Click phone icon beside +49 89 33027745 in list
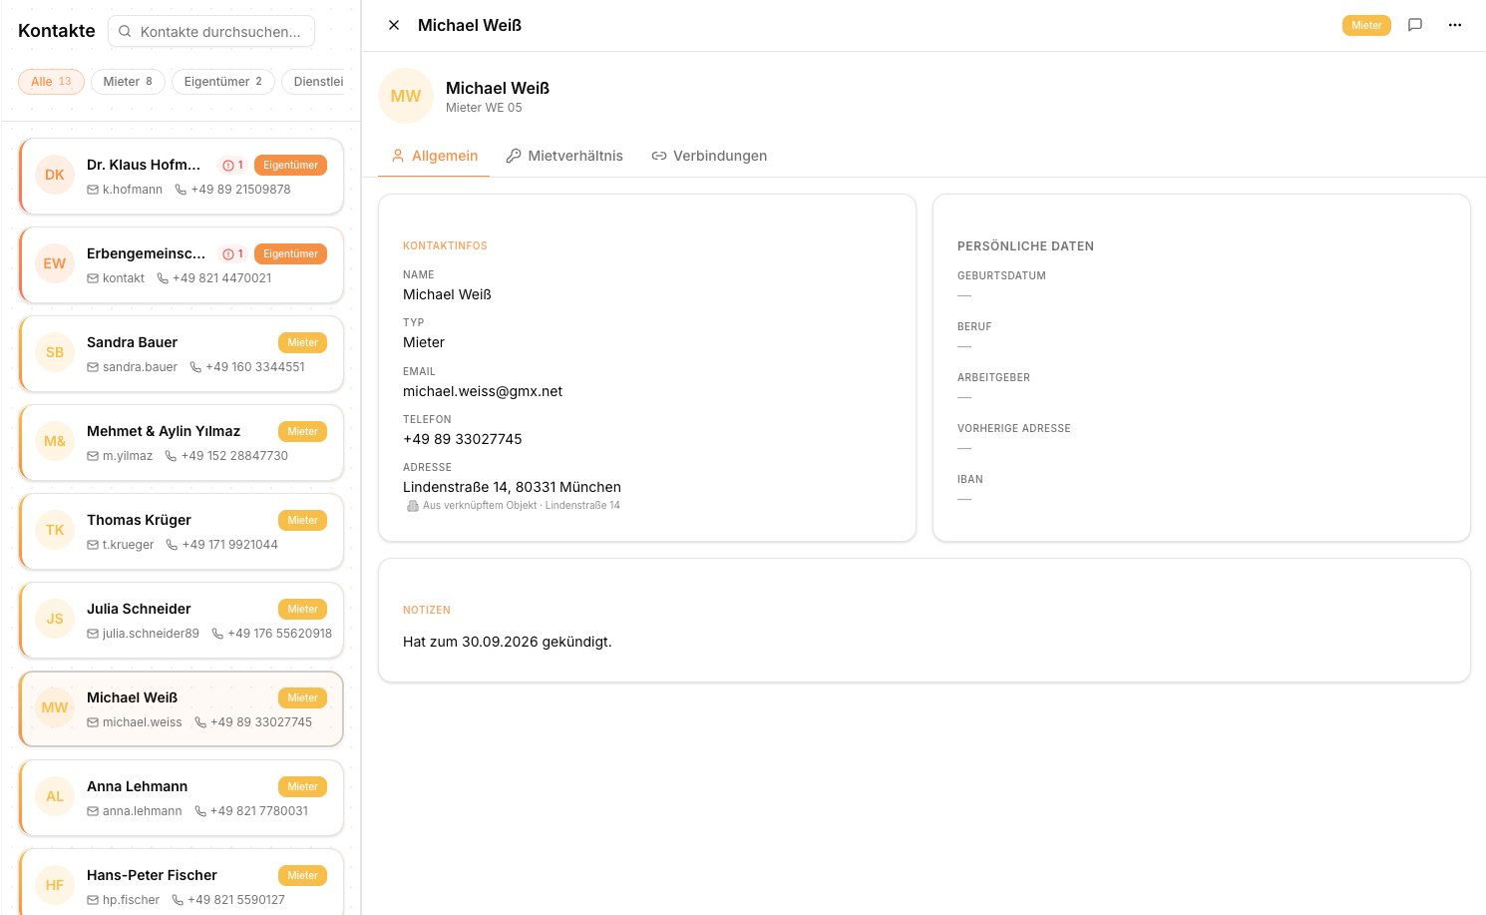Image resolution: width=1486 pixels, height=915 pixels. point(200,722)
